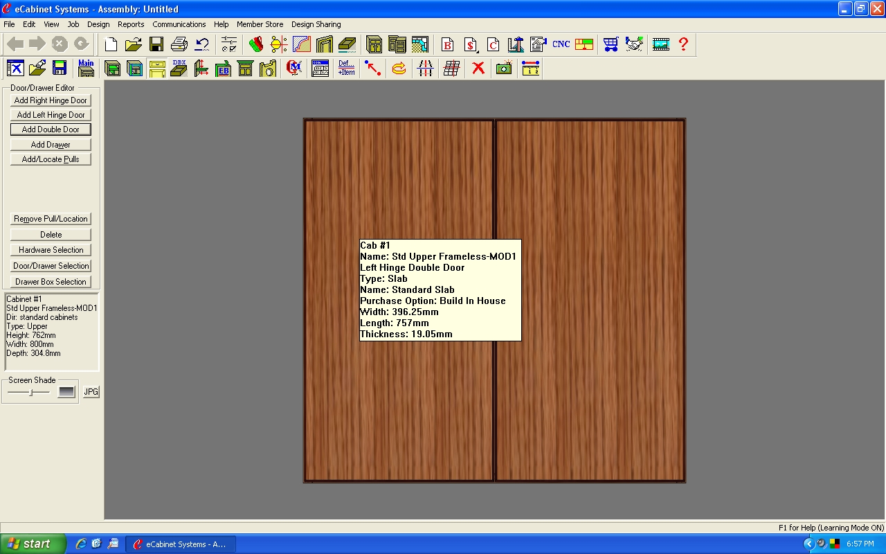Open the Reports menu
This screenshot has width=886, height=554.
coord(131,24)
